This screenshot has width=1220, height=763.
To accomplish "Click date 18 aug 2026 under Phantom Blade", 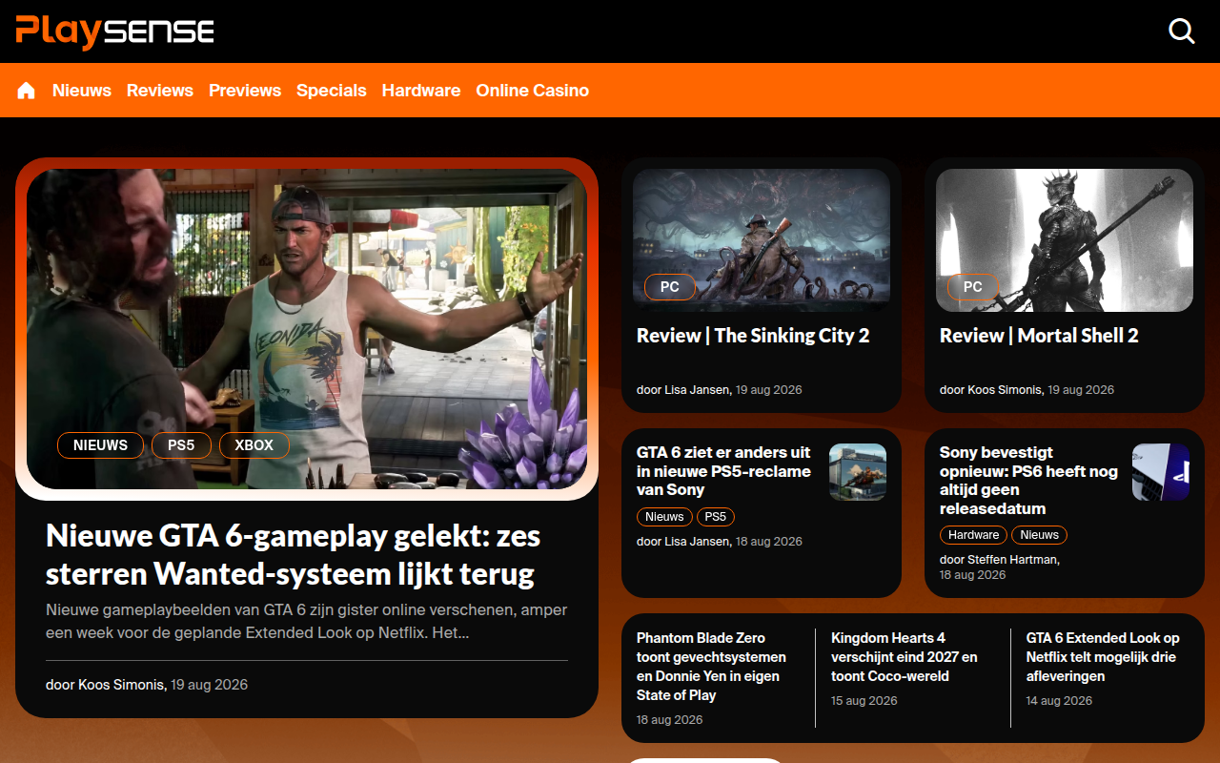I will point(670,720).
